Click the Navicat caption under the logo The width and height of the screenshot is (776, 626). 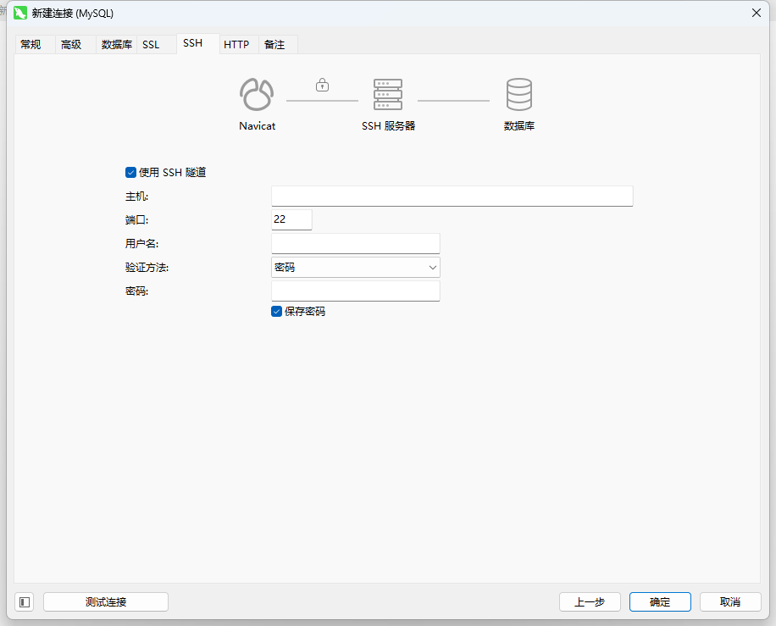click(257, 125)
